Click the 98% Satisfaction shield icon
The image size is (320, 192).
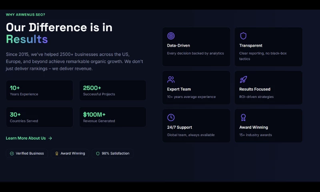click(98, 153)
